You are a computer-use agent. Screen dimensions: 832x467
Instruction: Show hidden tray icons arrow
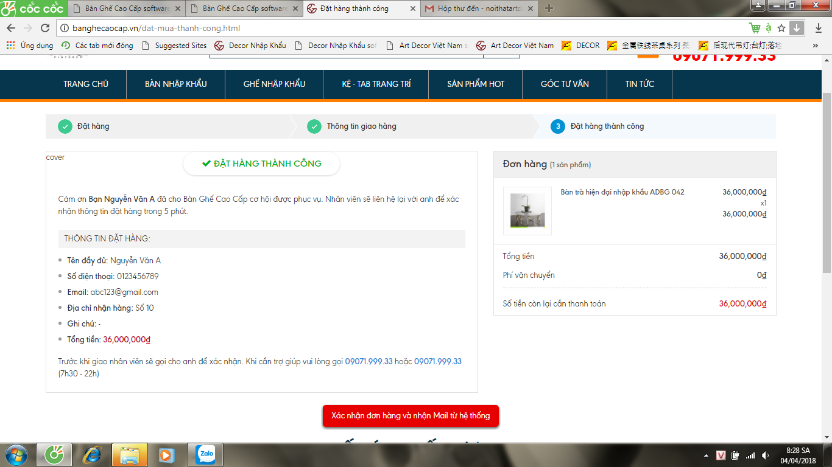coord(706,455)
